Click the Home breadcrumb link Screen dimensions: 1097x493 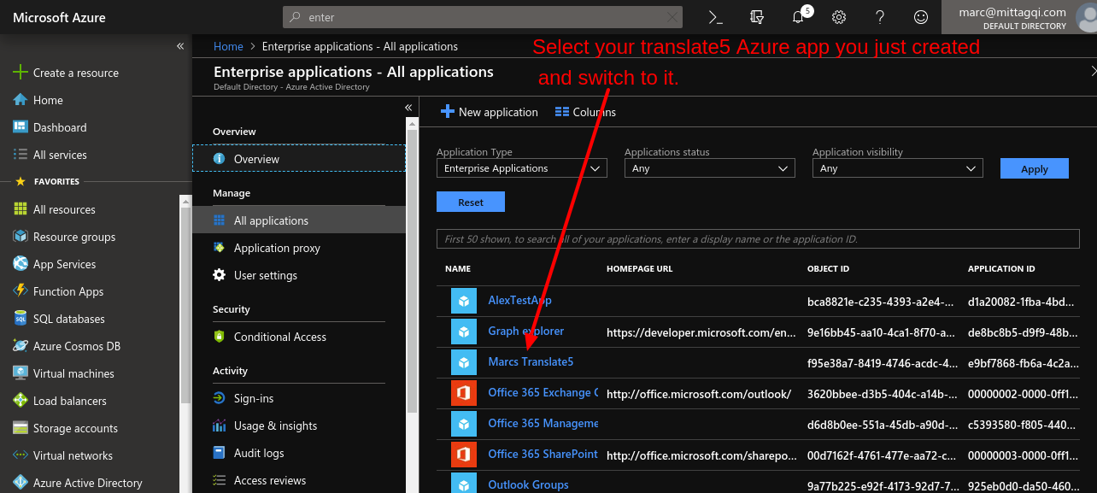(228, 46)
